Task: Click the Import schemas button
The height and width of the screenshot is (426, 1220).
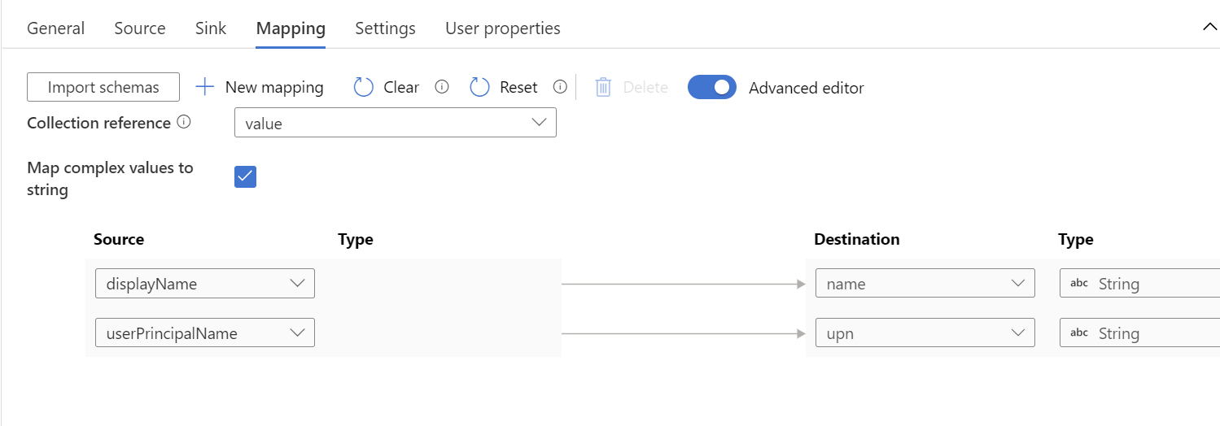Action: pos(103,87)
